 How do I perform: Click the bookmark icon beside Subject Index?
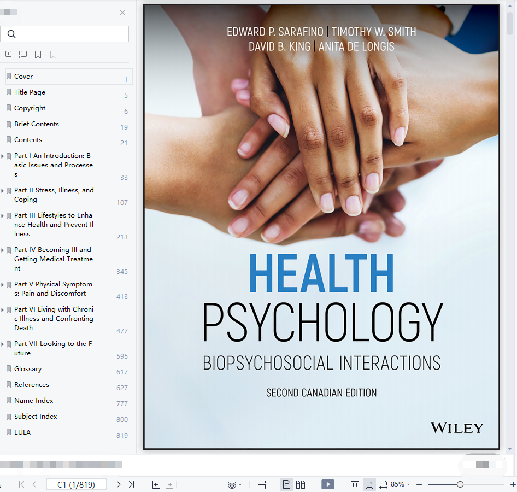(x=9, y=417)
